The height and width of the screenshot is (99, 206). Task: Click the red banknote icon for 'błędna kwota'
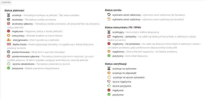click(x=9, y=44)
